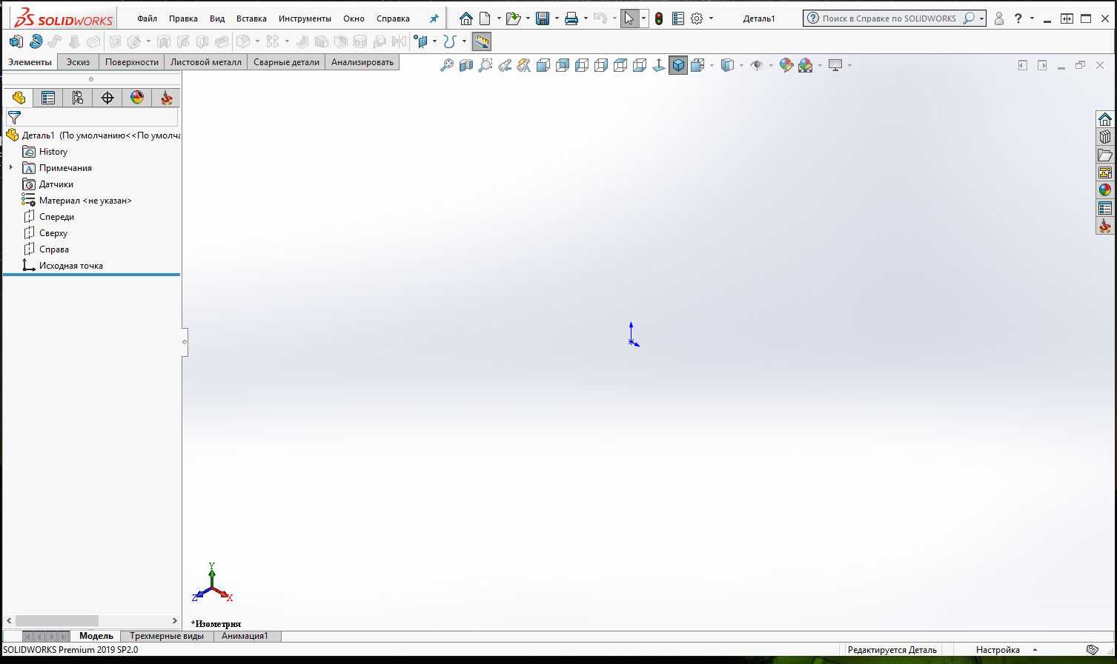The width and height of the screenshot is (1117, 664).
Task: Toggle the pin for the menu bar
Action: coord(434,19)
